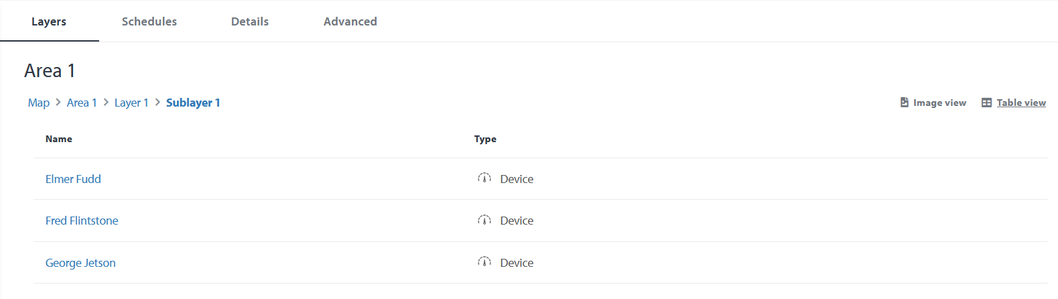The height and width of the screenshot is (299, 1058).
Task: Open the George Jetson device
Action: point(80,263)
